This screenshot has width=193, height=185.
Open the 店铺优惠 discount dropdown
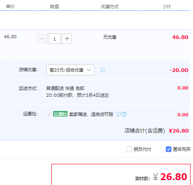coord(70,70)
